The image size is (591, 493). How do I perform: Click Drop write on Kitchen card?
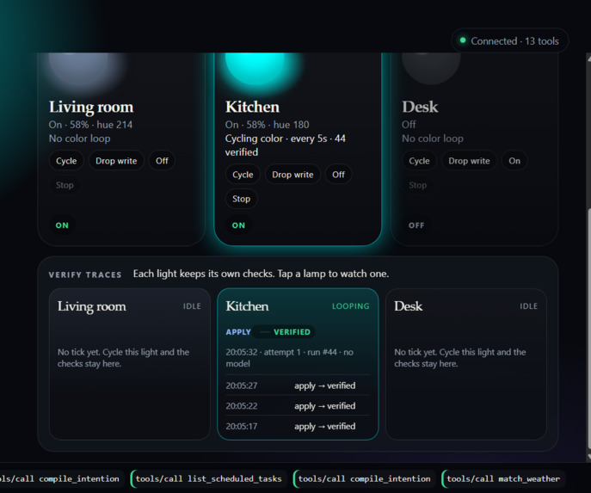[x=292, y=175]
